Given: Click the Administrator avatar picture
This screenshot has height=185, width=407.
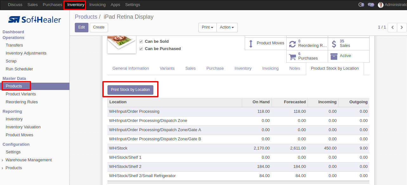Looking at the screenshot, I should pos(381,5).
